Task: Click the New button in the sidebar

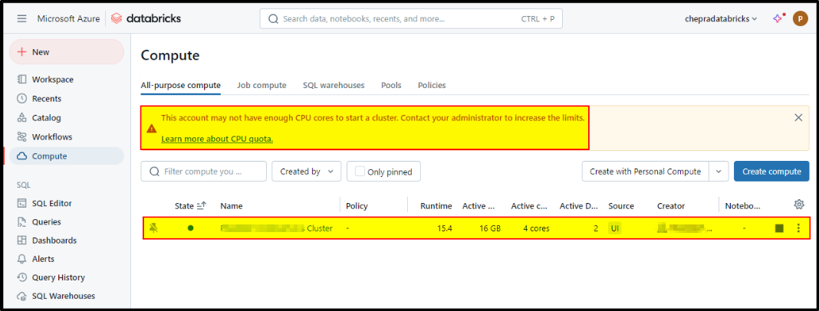Action: click(67, 52)
